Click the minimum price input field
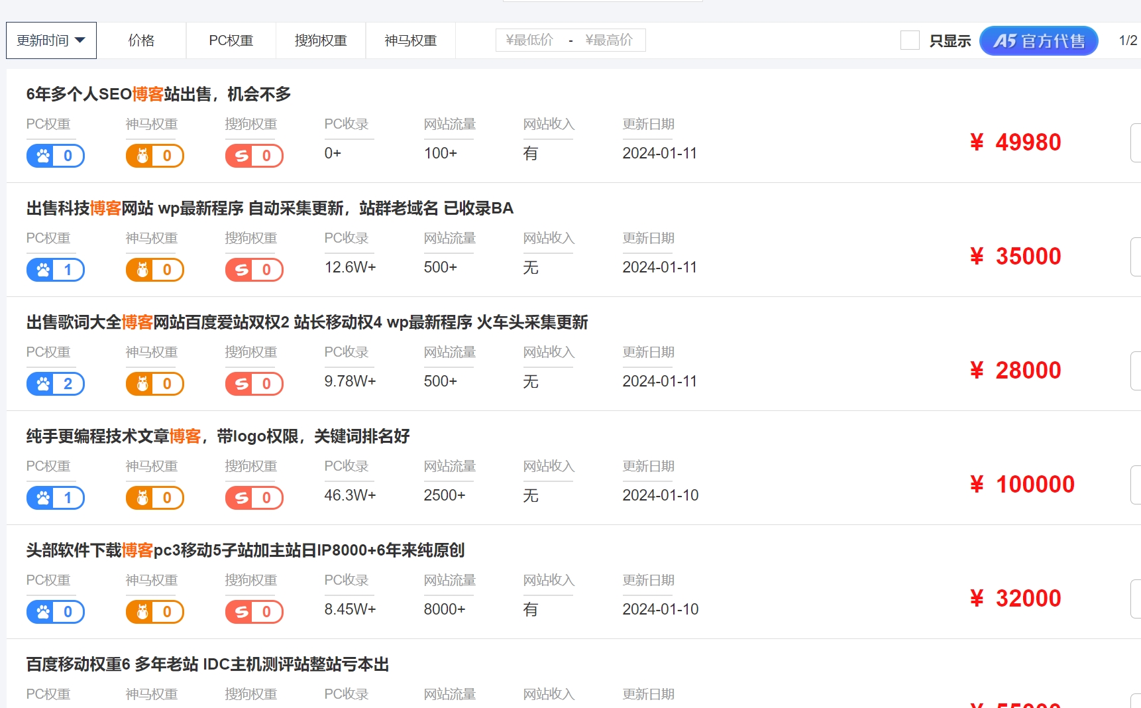 tap(530, 40)
